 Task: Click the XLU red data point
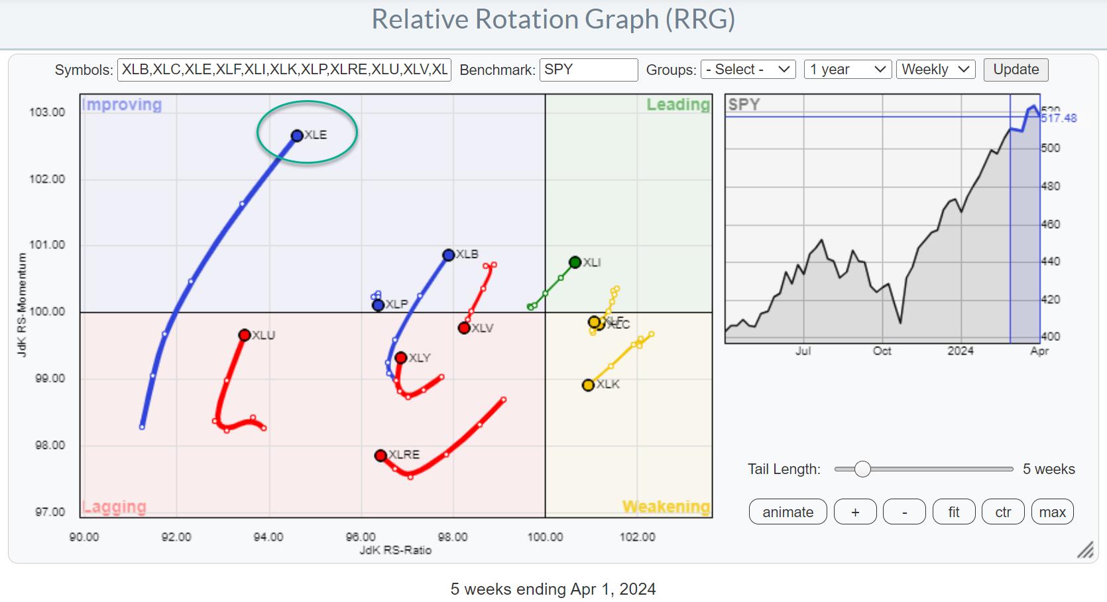pos(244,335)
